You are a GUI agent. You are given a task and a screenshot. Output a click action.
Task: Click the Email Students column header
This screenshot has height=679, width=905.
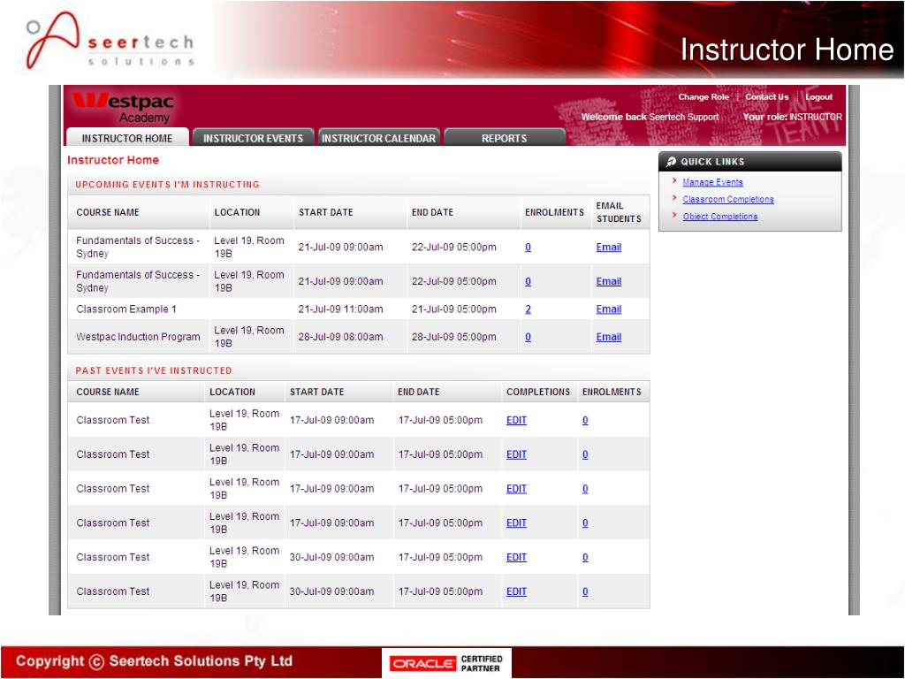click(619, 212)
